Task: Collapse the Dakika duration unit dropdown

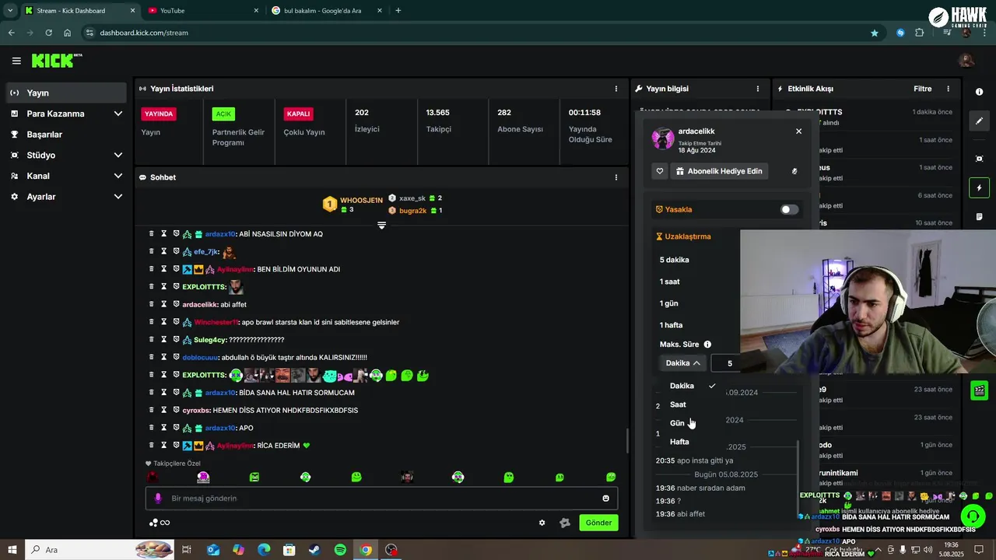Action: point(683,363)
